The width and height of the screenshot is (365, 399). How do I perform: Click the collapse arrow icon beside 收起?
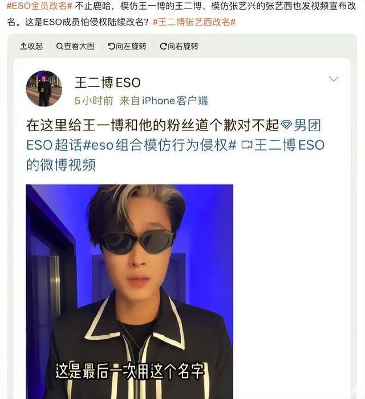23,46
